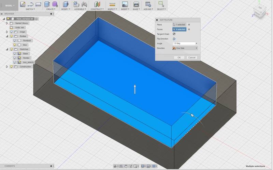Viewport: 273px width, 170px height.
Task: Select the Insert image icon
Action: [x=125, y=4]
